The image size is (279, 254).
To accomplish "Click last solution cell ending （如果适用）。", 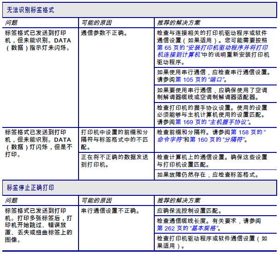I will pos(216,242).
